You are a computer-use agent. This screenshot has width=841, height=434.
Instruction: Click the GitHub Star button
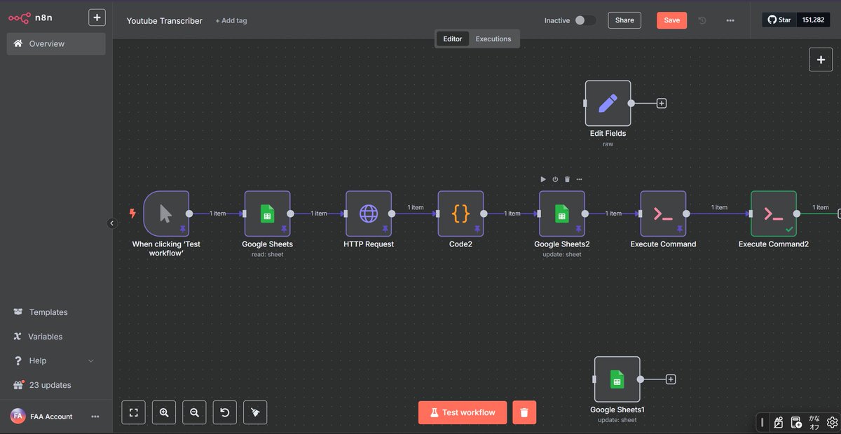tap(779, 20)
